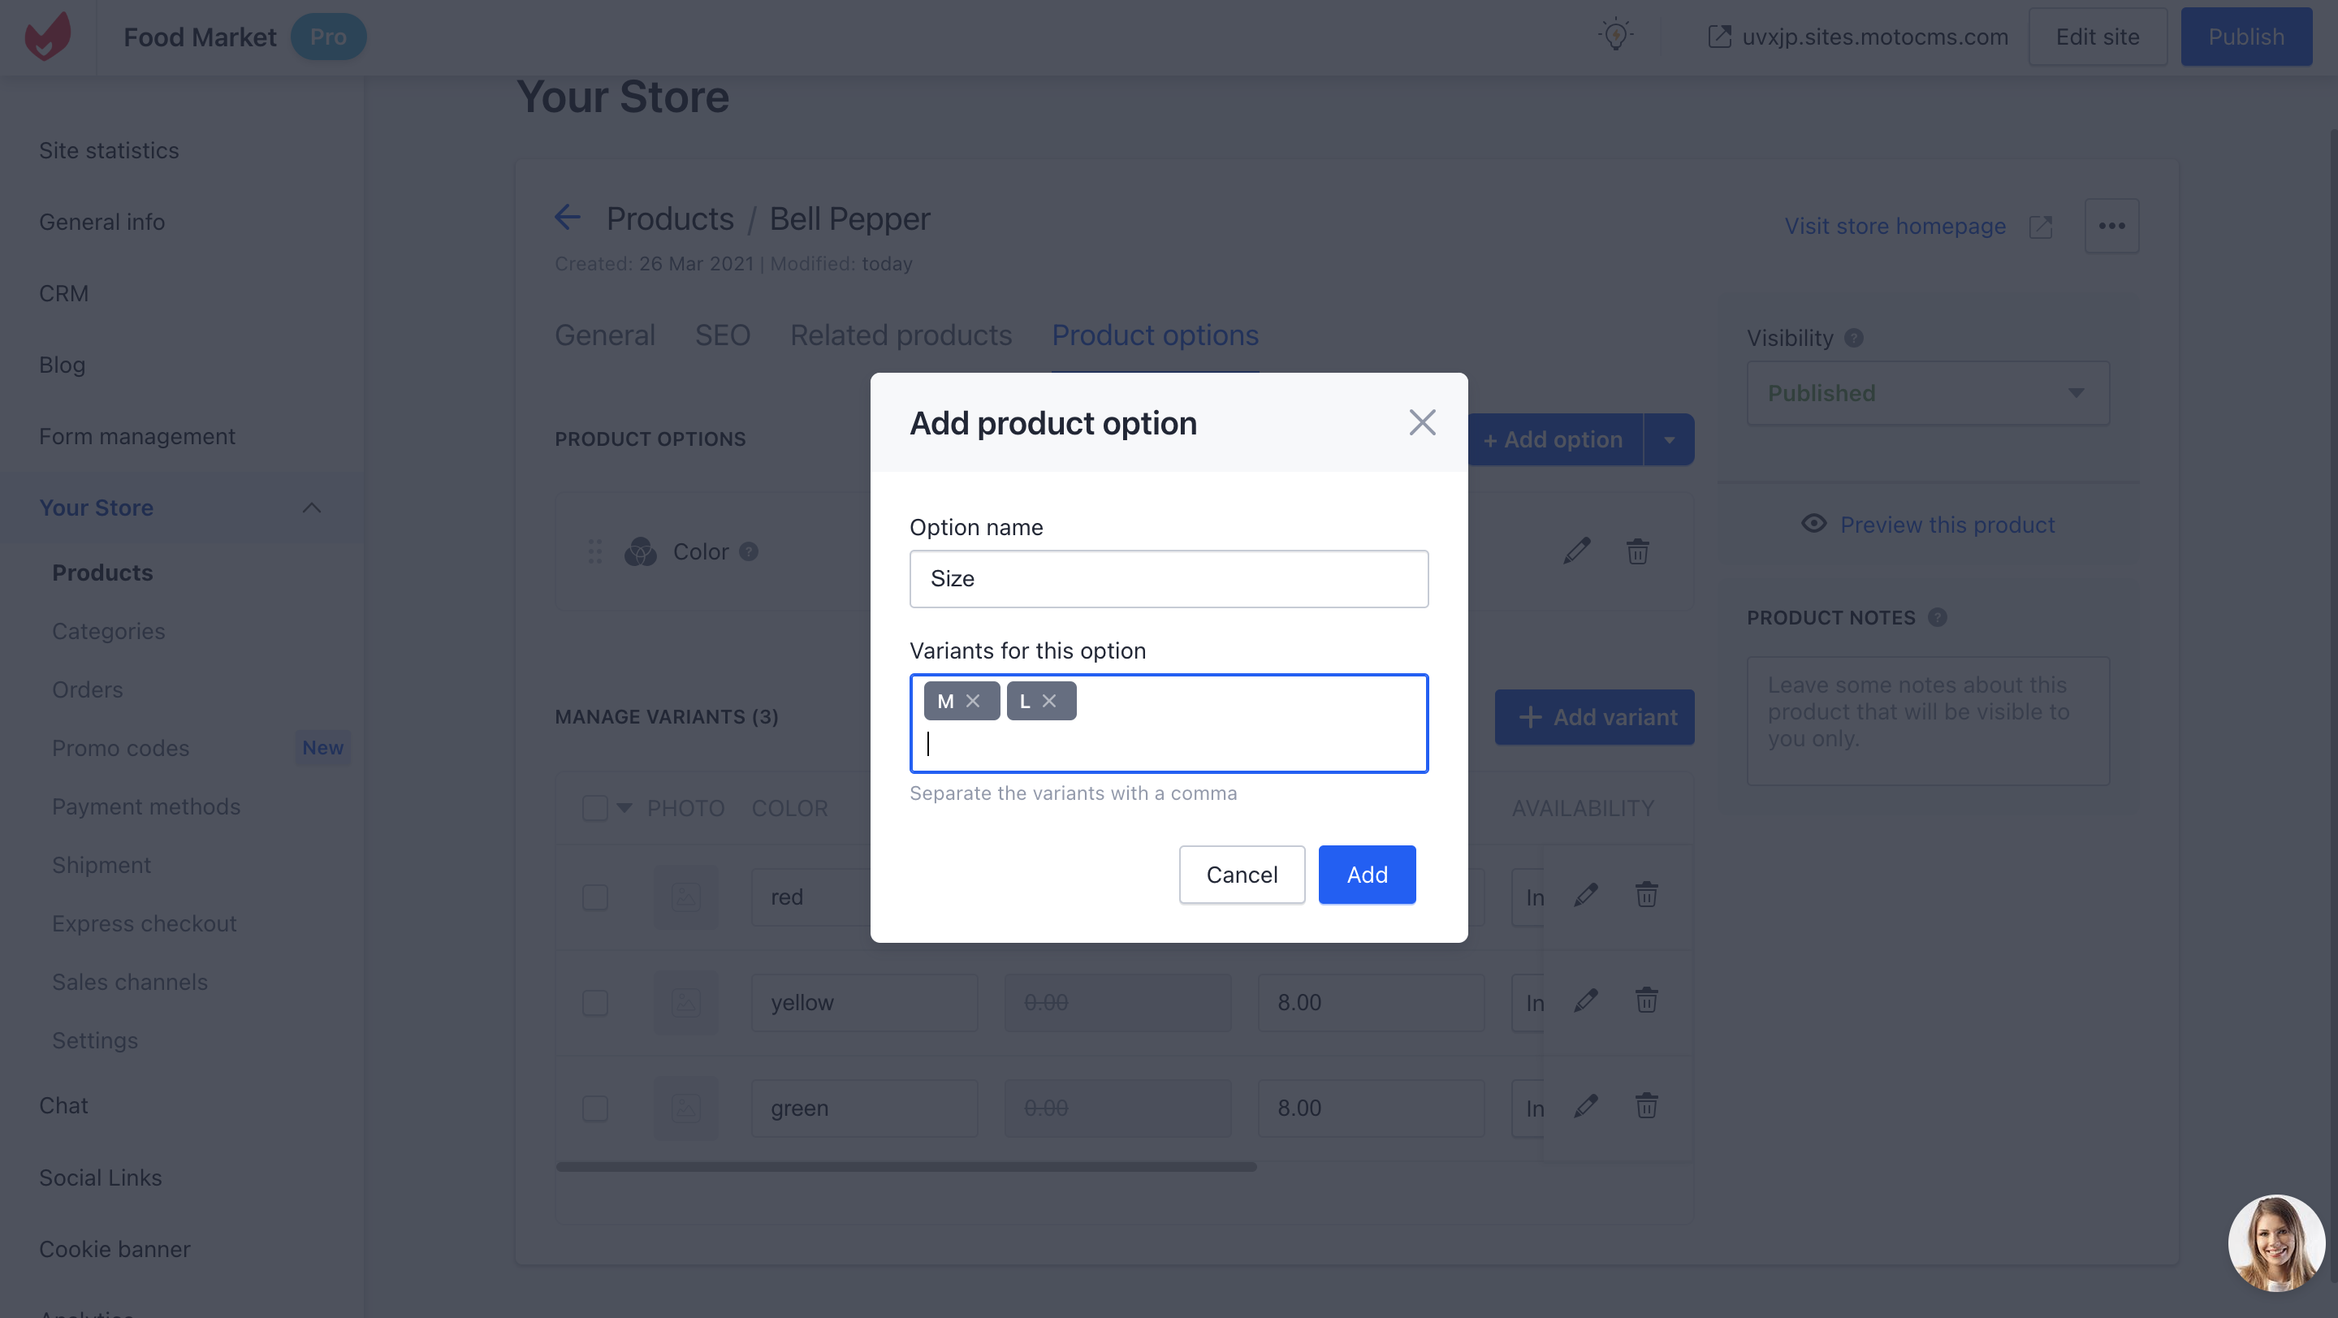2338x1318 pixels.
Task: Open site link external icon
Action: click(1719, 37)
